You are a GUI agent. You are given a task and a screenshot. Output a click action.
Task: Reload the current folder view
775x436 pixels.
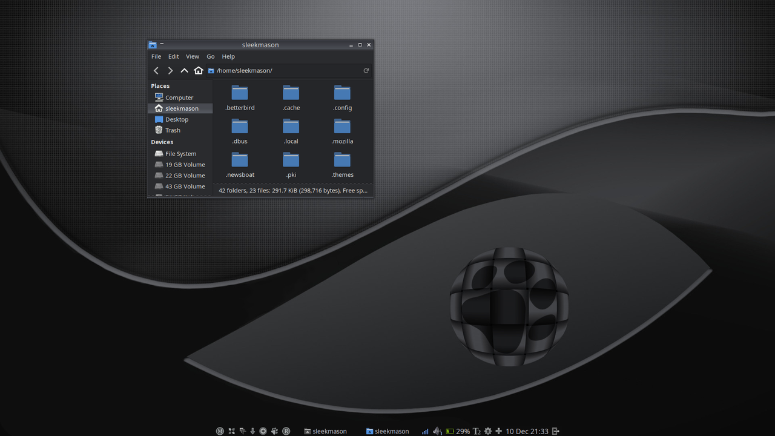coord(366,71)
